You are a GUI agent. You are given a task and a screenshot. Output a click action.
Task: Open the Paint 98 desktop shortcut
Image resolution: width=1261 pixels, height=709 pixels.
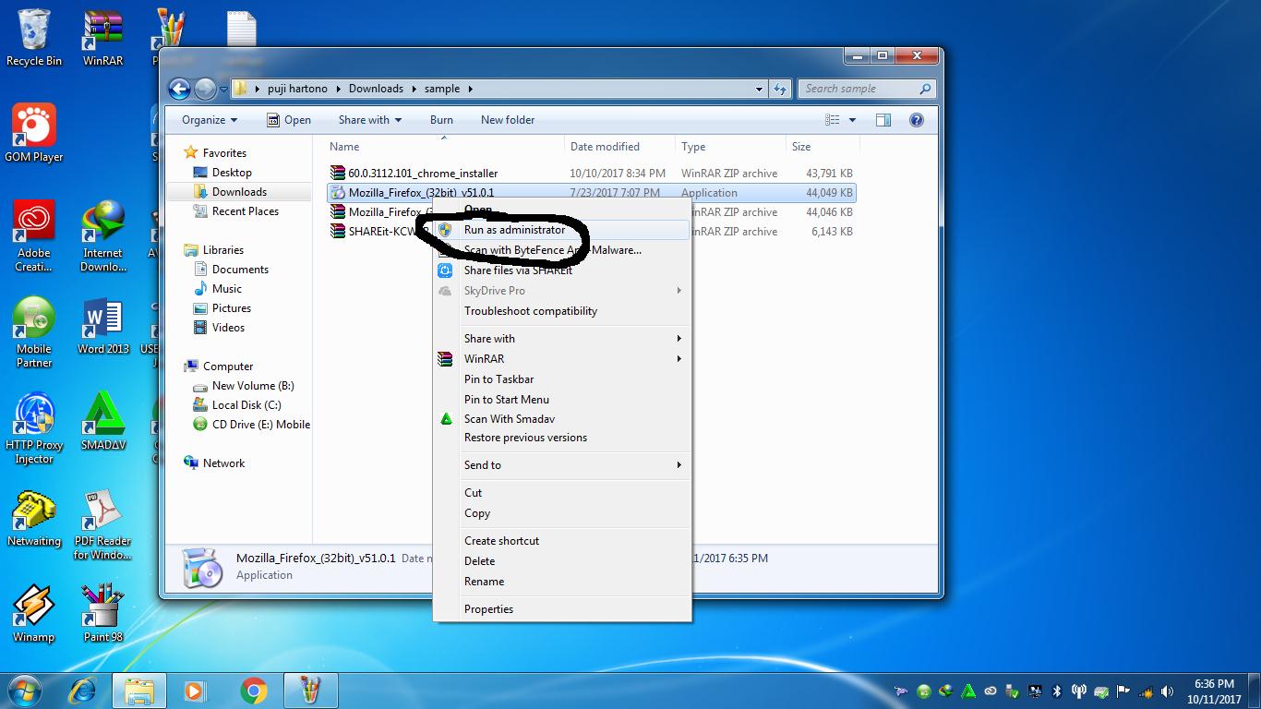pyautogui.click(x=102, y=614)
